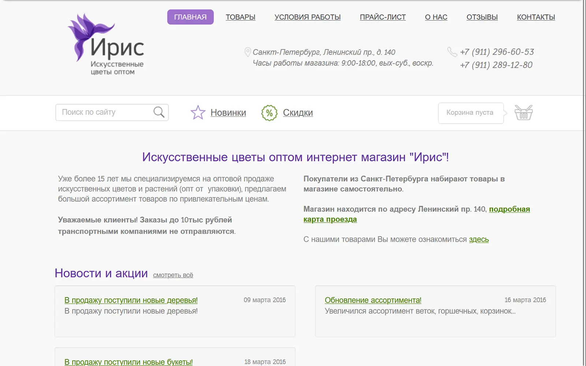
Task: Open news 'В продажу поступили новые деревья!'
Action: click(x=131, y=300)
